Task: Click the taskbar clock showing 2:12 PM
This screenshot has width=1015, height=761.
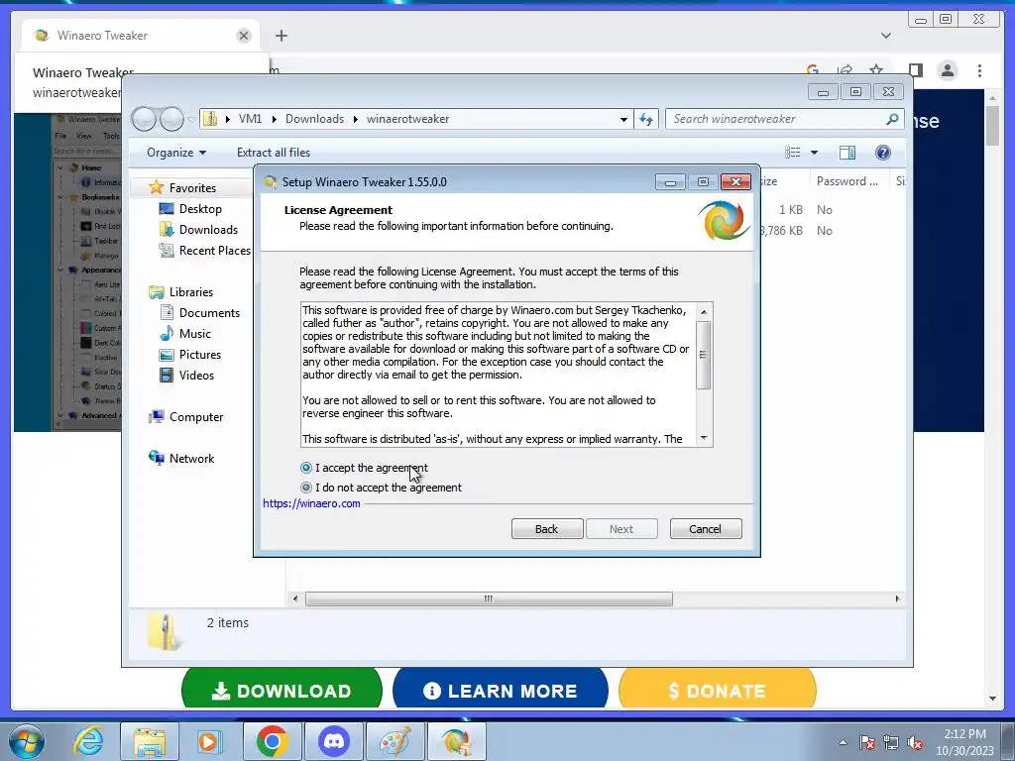Action: [964, 742]
